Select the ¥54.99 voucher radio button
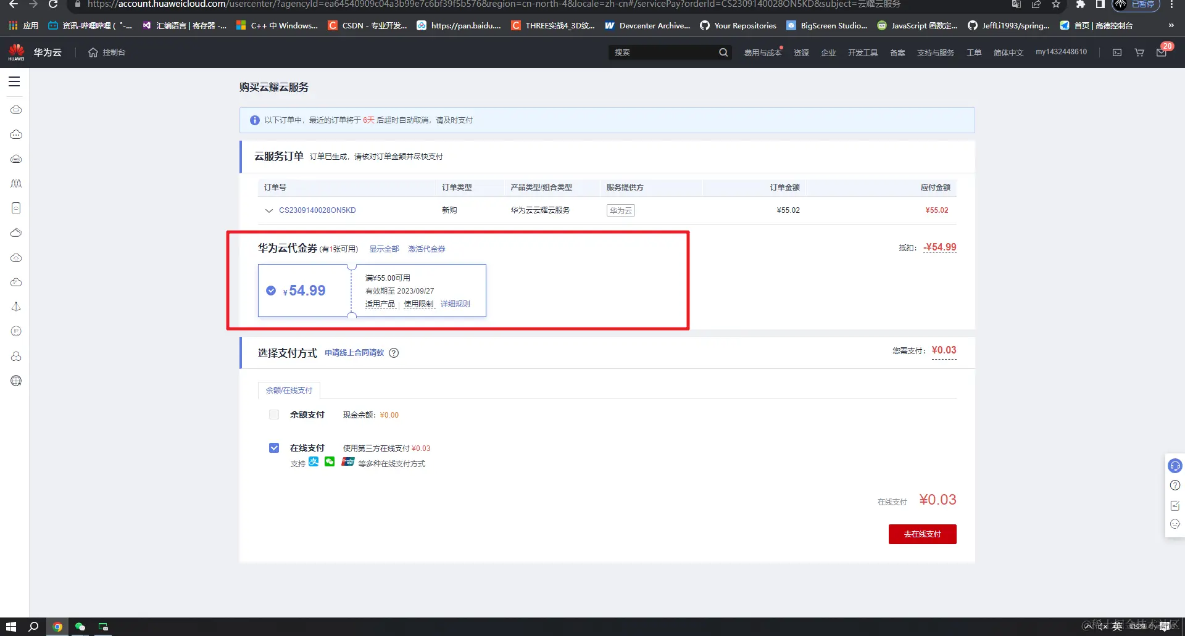This screenshot has width=1185, height=636. pos(271,291)
